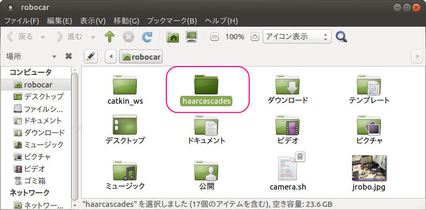The image size is (426, 210).
Task: Select the jrobo.jpg image thumbnail
Action: coord(369,168)
